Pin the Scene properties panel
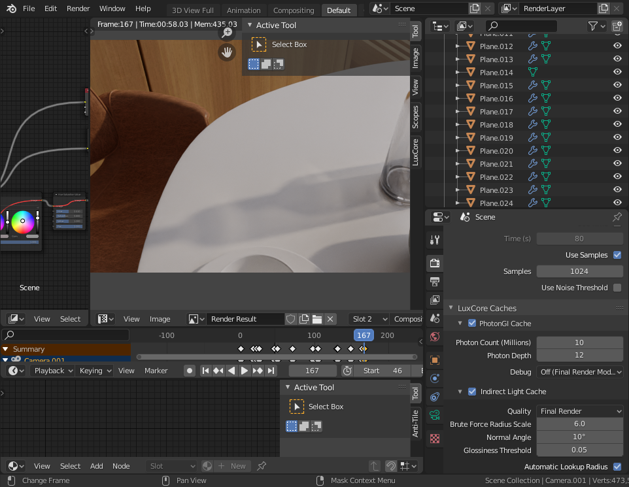 [617, 217]
